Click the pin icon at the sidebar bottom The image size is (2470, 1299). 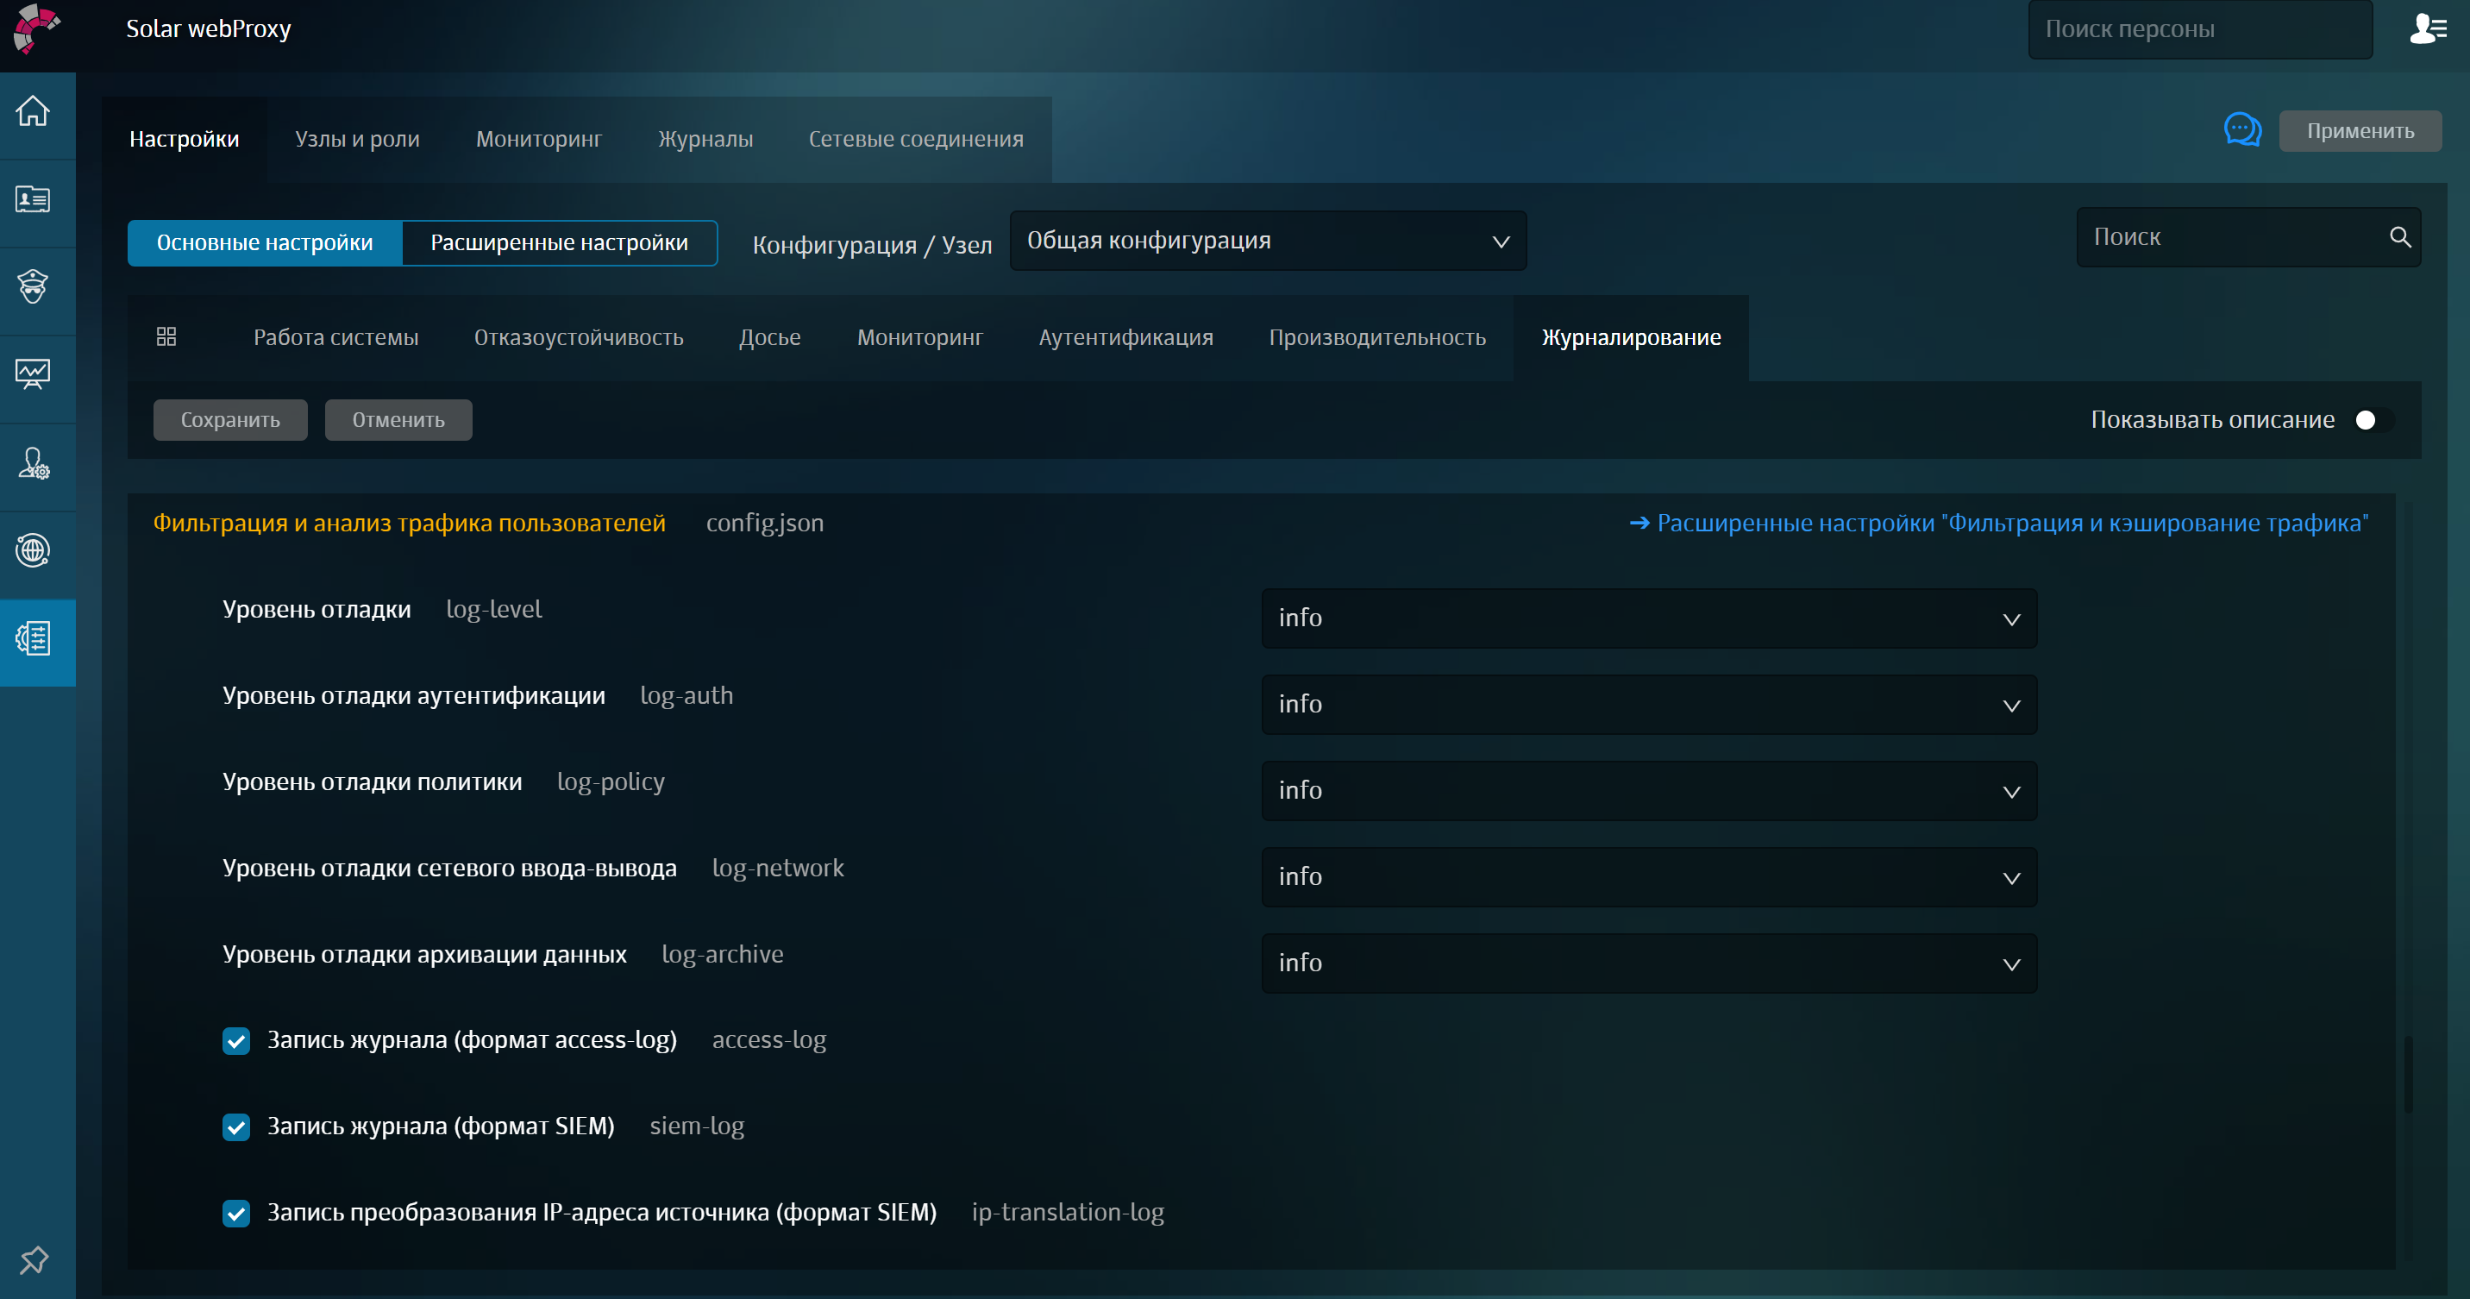[34, 1259]
